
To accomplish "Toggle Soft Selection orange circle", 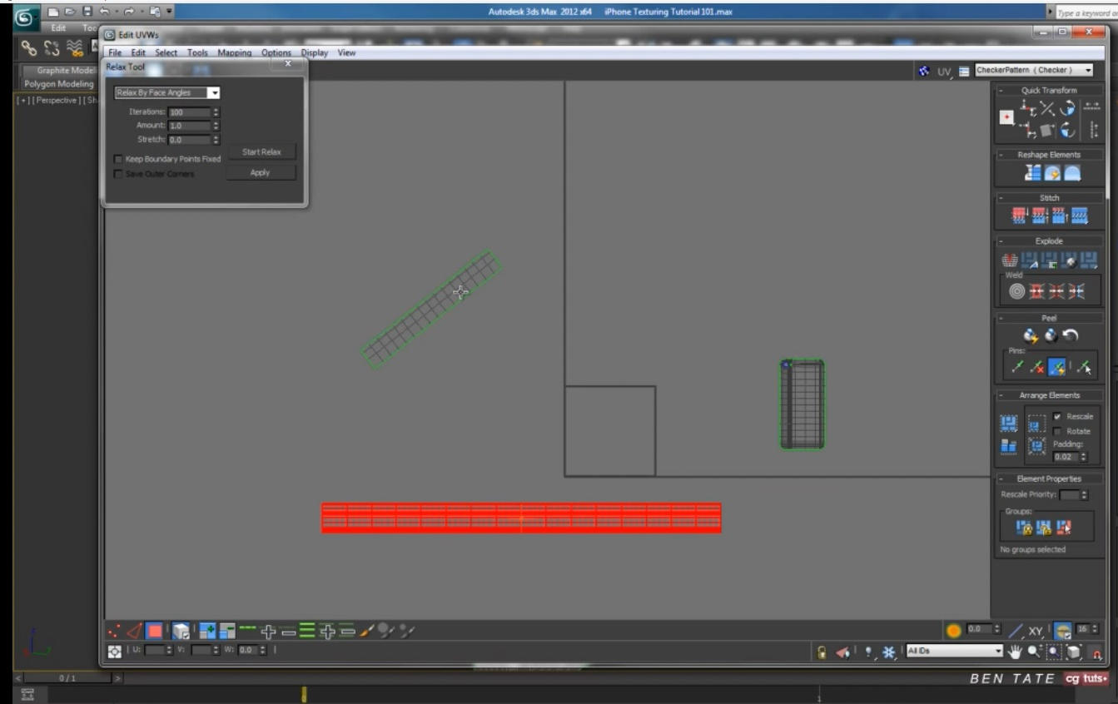I will click(x=954, y=631).
